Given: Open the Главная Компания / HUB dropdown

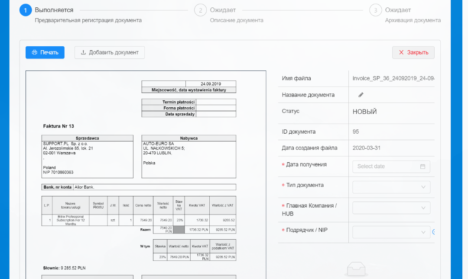Looking at the screenshot, I should pyautogui.click(x=391, y=208).
